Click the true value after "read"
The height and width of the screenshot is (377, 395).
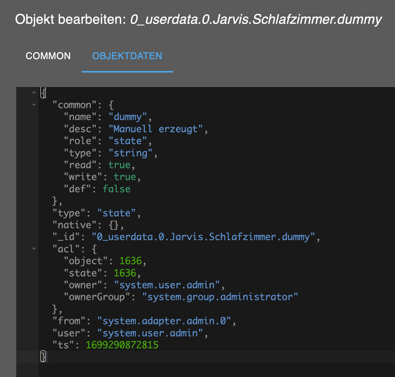pyautogui.click(x=119, y=165)
